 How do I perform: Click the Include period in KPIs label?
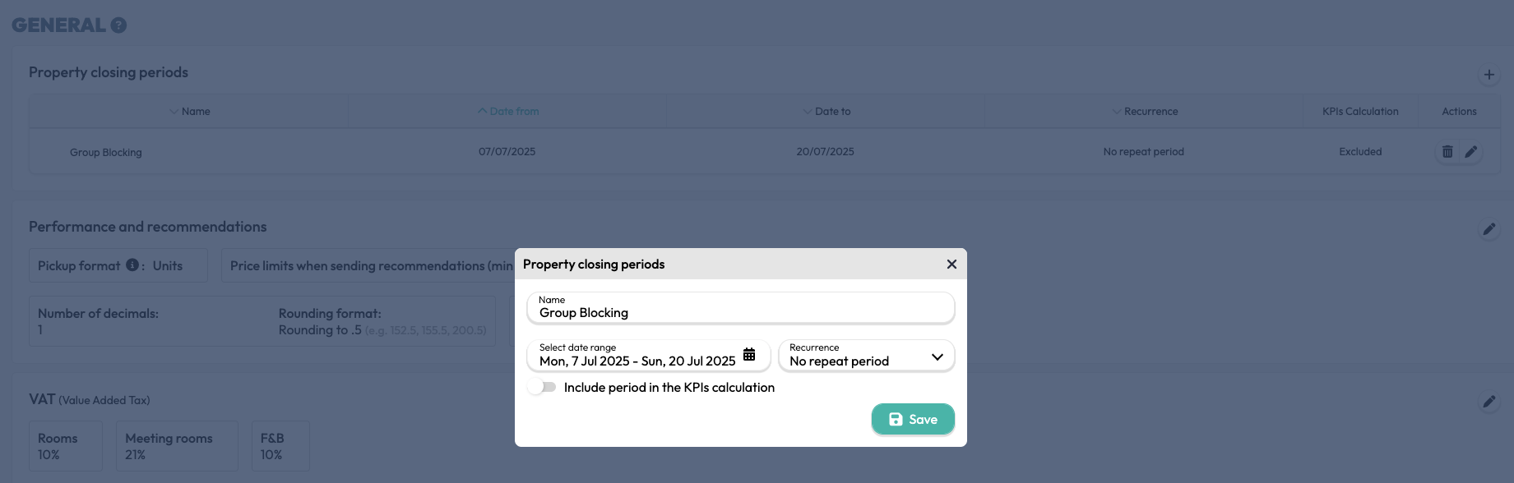click(x=669, y=388)
